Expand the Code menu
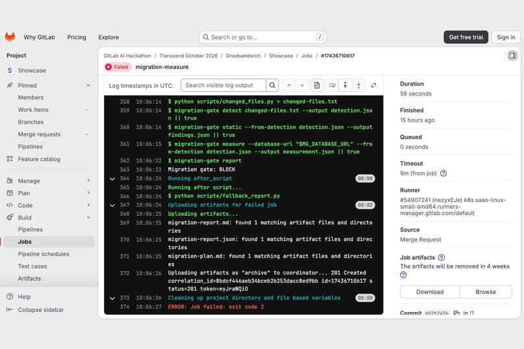The width and height of the screenshot is (524, 349). coord(88,205)
